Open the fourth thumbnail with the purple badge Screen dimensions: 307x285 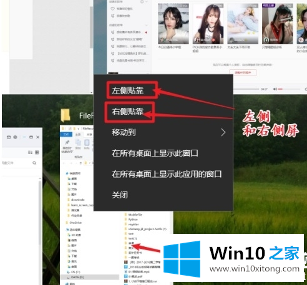pyautogui.click(x=277, y=24)
